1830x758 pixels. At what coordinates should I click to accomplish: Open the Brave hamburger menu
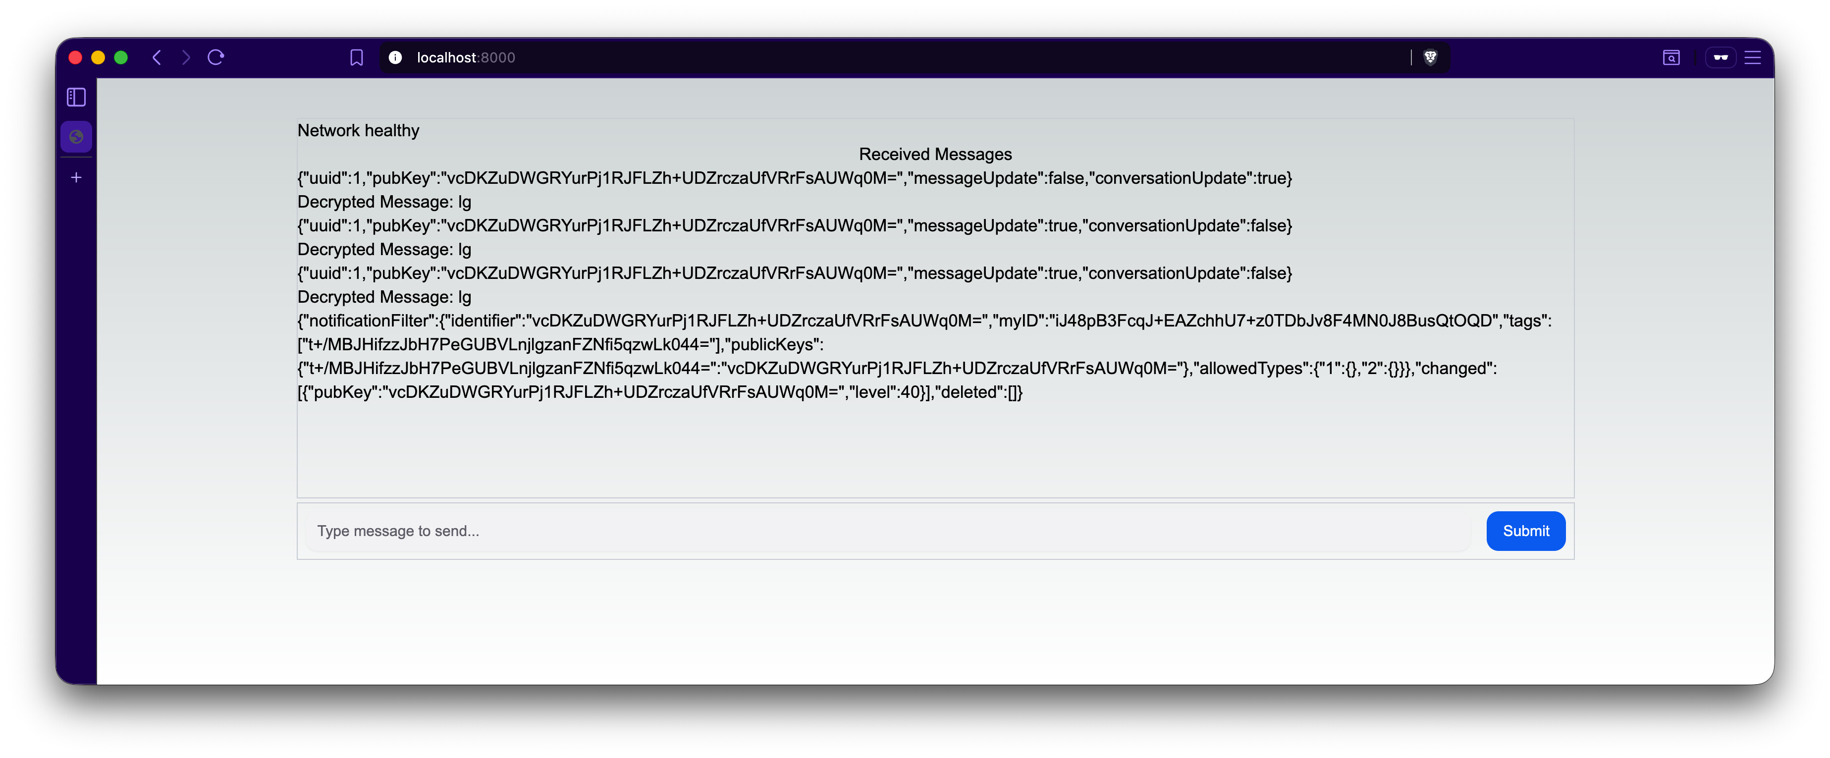click(x=1753, y=57)
